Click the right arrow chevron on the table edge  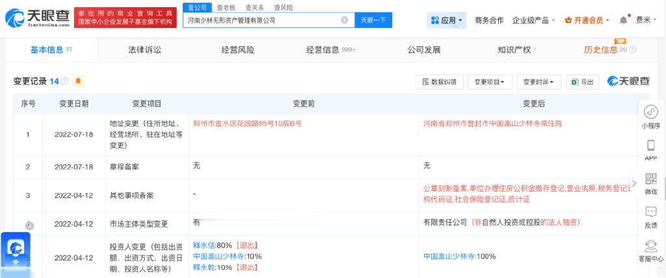coord(634,183)
